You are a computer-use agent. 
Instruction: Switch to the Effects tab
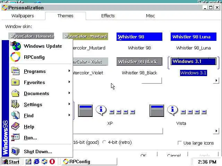tap(108, 16)
